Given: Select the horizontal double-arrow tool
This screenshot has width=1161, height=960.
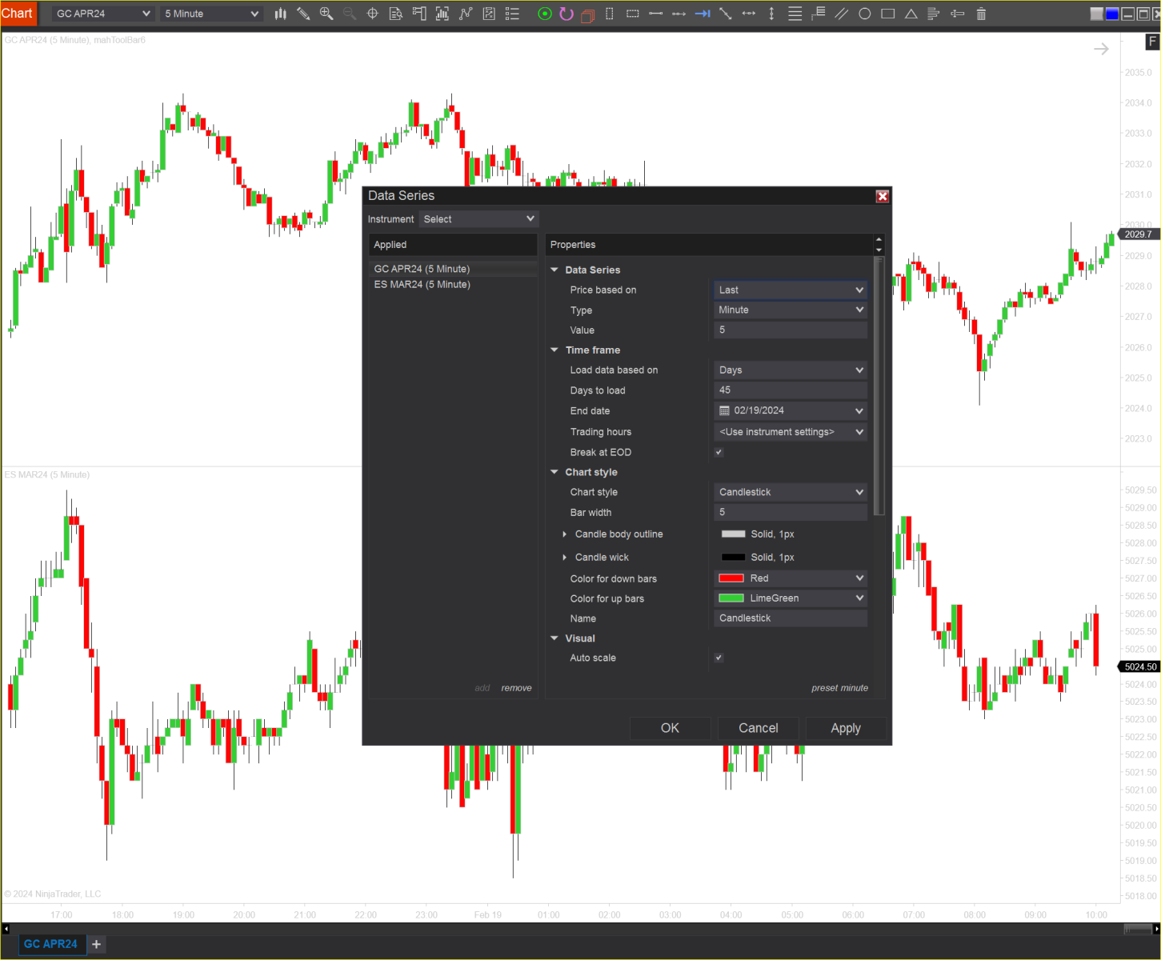Looking at the screenshot, I should click(749, 14).
